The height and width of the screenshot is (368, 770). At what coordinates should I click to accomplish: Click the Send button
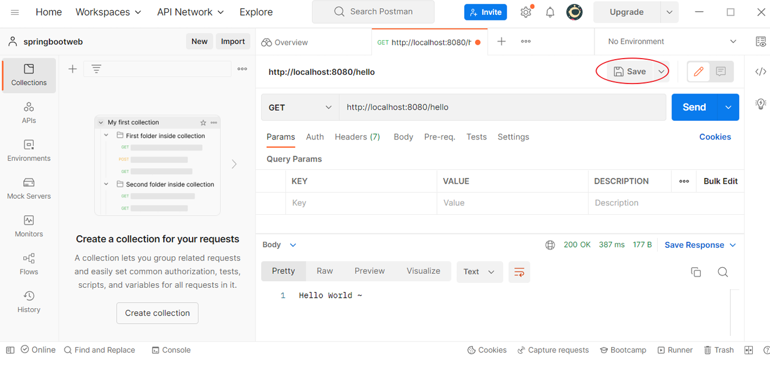tap(694, 107)
